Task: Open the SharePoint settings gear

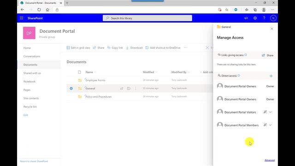Action: pos(255,18)
